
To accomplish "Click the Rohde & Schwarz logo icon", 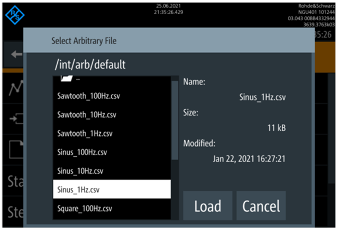I will tap(15, 15).
